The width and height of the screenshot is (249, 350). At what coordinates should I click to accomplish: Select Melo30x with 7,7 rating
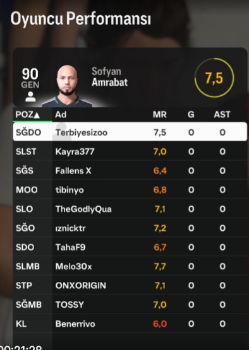(x=130, y=266)
